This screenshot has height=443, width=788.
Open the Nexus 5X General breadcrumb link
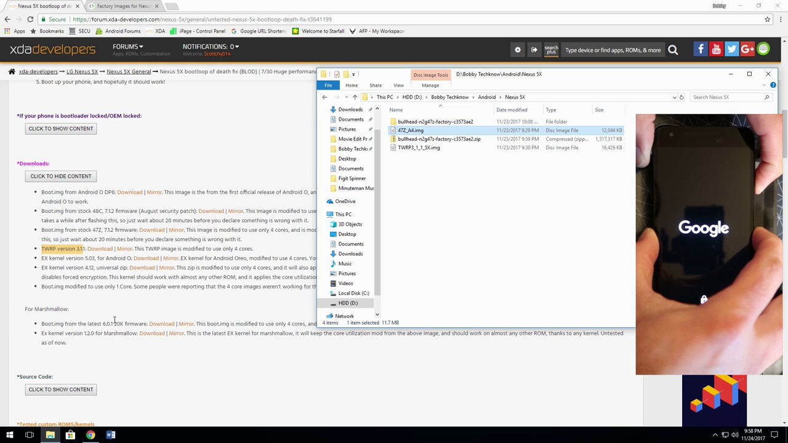[129, 71]
